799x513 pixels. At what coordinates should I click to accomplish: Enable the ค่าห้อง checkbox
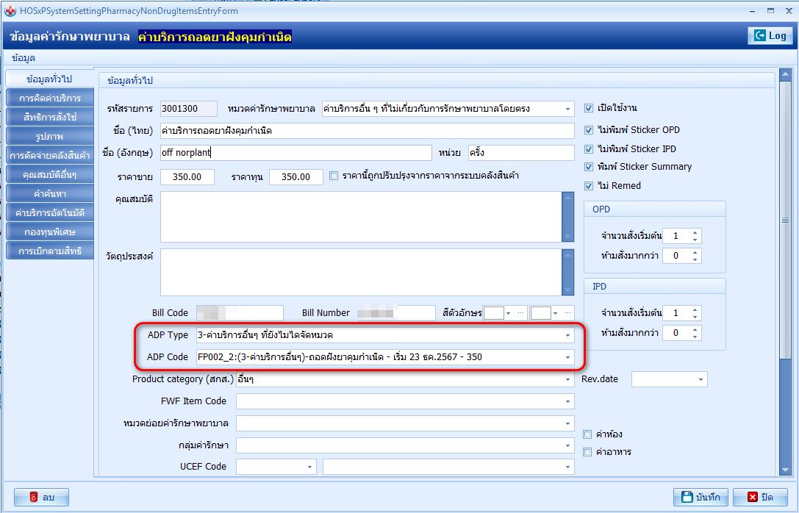coord(587,434)
